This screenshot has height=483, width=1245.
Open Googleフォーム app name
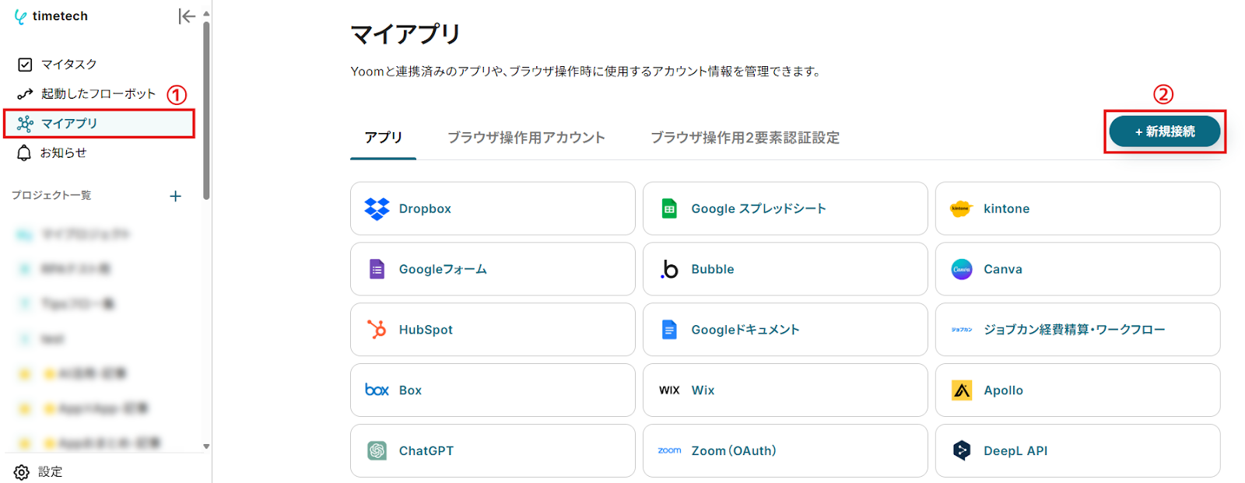point(443,269)
